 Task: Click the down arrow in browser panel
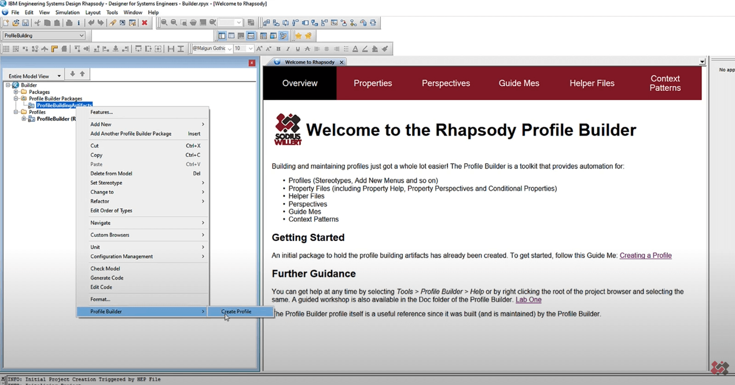point(72,74)
